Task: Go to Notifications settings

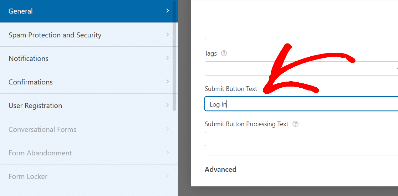Action: point(29,58)
